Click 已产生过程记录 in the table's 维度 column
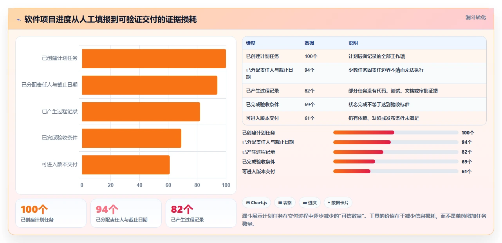Image resolution: width=502 pixels, height=243 pixels. pyautogui.click(x=262, y=91)
